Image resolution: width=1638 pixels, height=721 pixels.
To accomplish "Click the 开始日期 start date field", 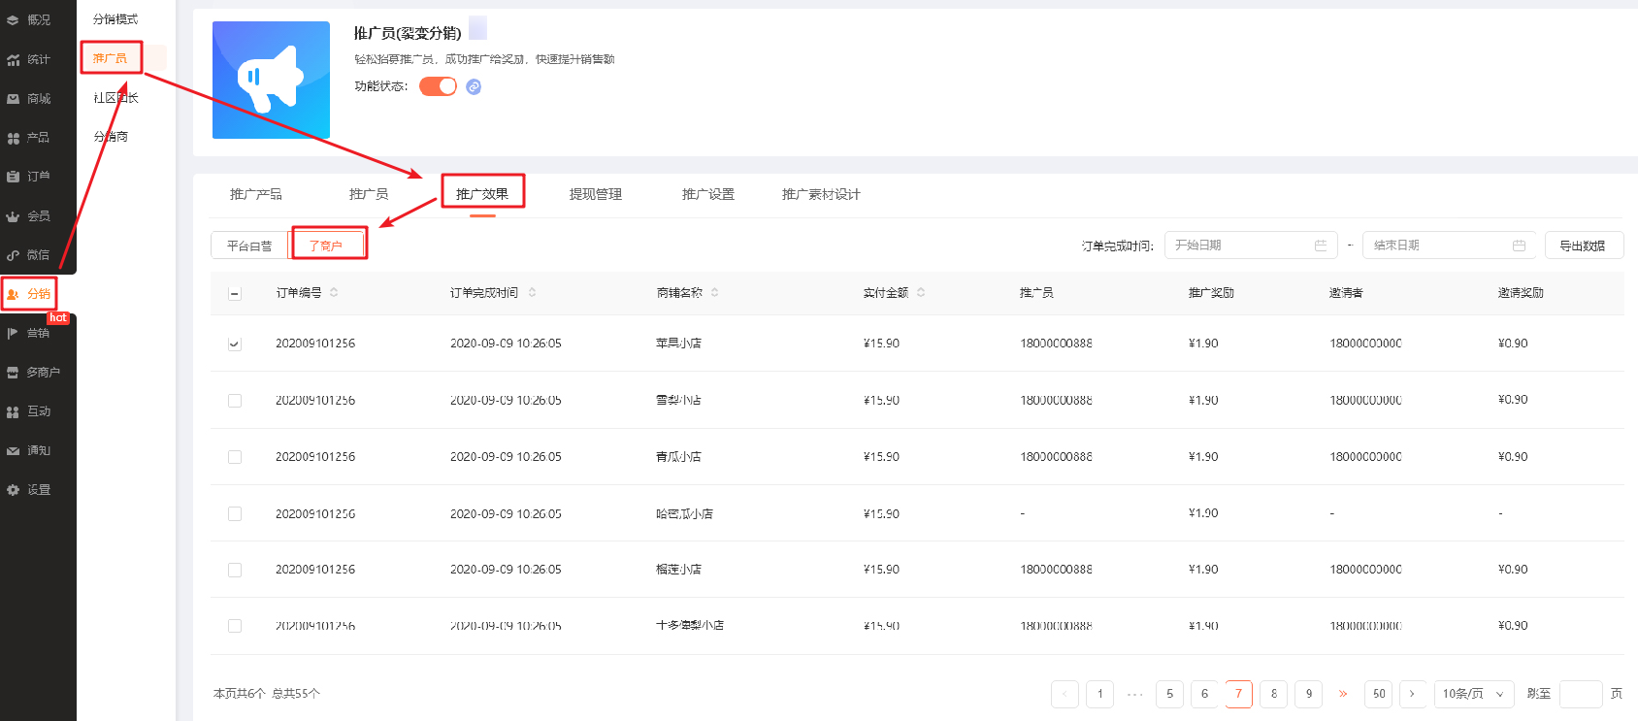I will click(1250, 246).
